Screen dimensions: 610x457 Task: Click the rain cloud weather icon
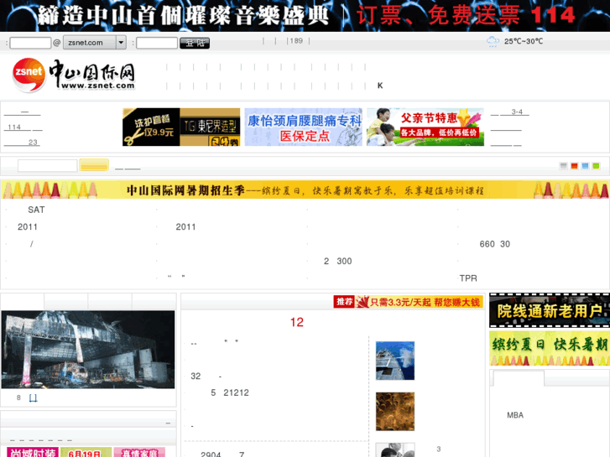coord(493,41)
